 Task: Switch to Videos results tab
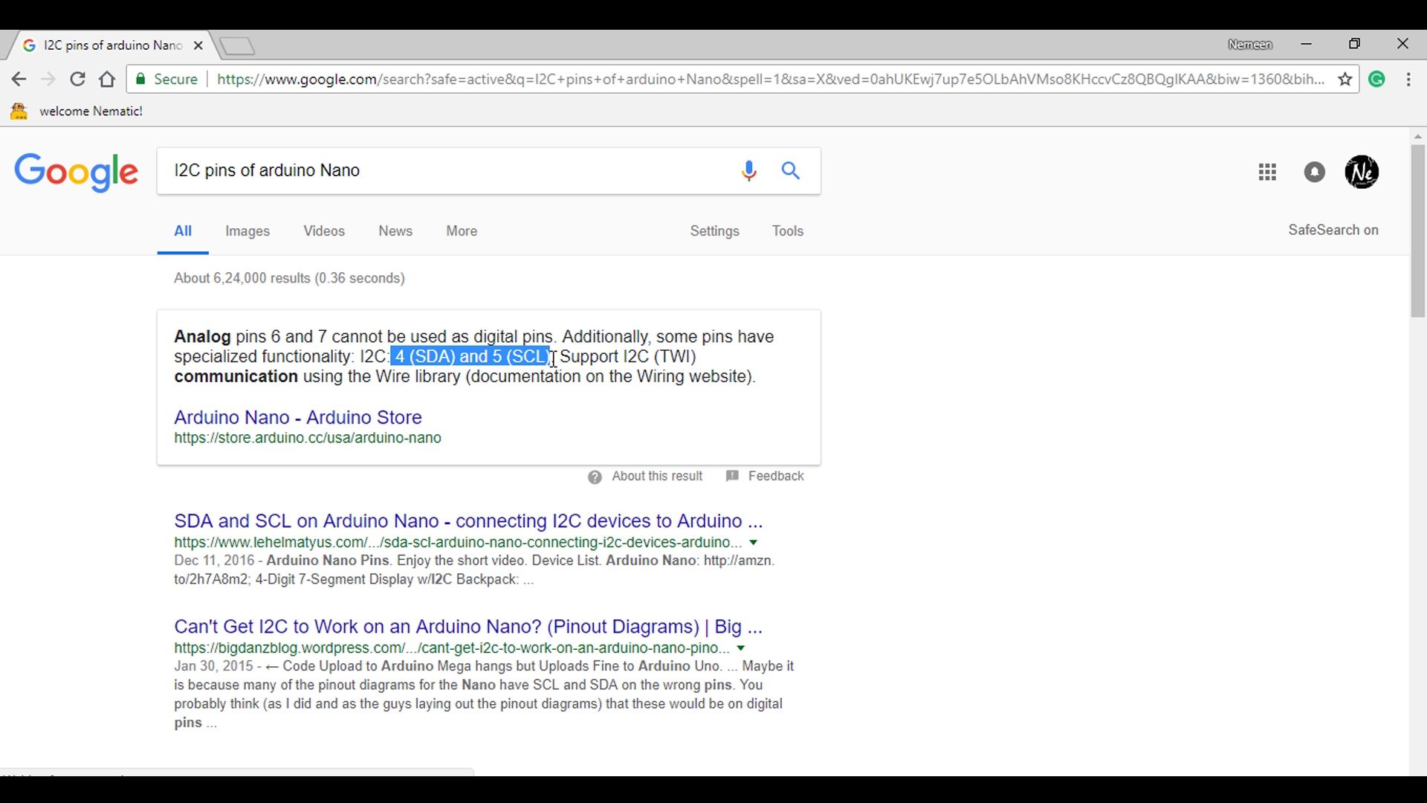pos(324,231)
